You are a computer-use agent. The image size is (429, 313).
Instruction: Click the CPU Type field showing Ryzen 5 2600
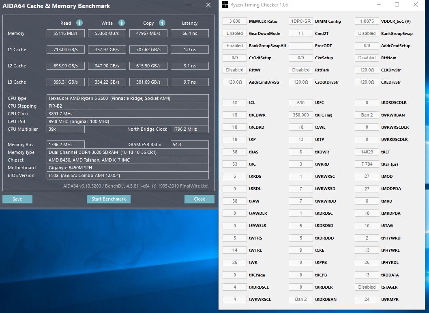[x=127, y=98]
